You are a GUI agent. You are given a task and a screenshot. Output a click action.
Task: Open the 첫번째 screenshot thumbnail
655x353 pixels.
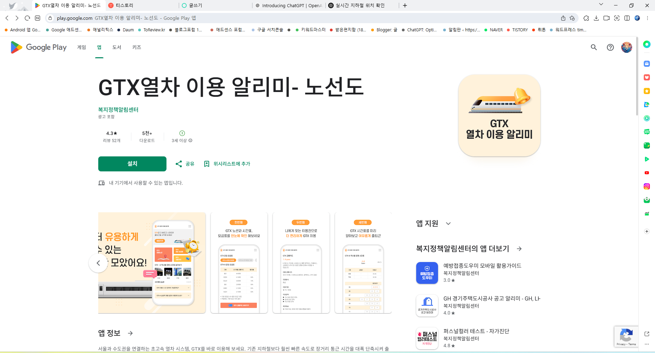coord(239,263)
